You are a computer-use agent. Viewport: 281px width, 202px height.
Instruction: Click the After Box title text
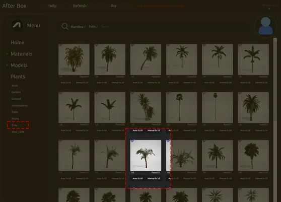click(14, 6)
